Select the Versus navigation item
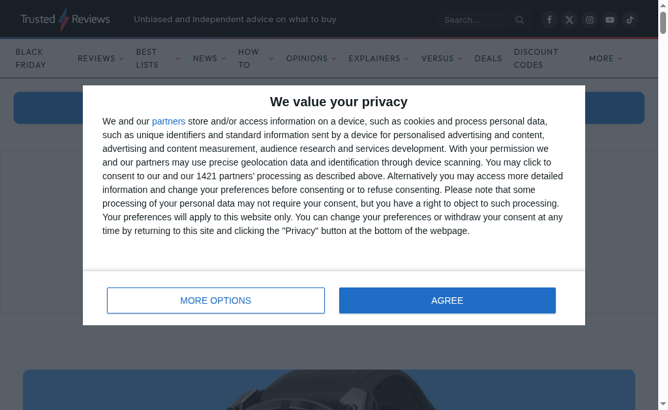 [437, 59]
